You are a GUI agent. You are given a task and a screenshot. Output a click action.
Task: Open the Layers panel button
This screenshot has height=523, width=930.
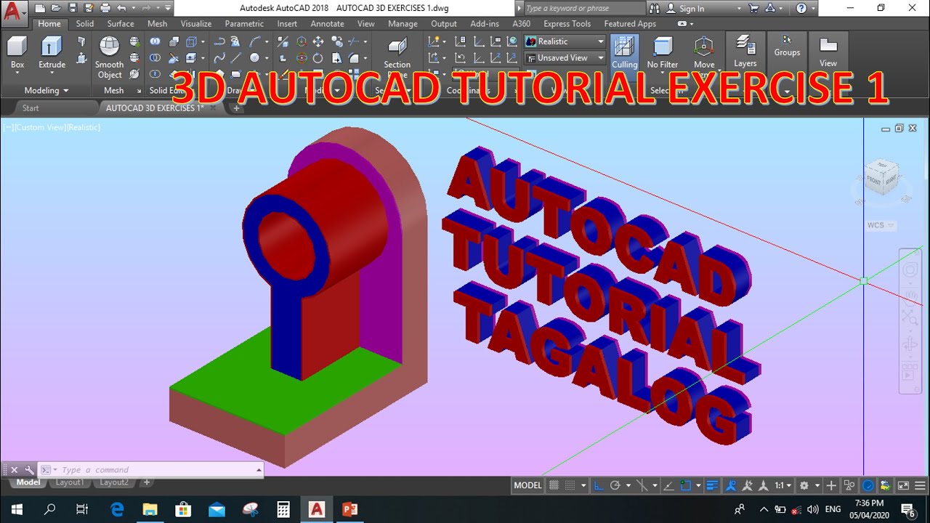tap(745, 51)
